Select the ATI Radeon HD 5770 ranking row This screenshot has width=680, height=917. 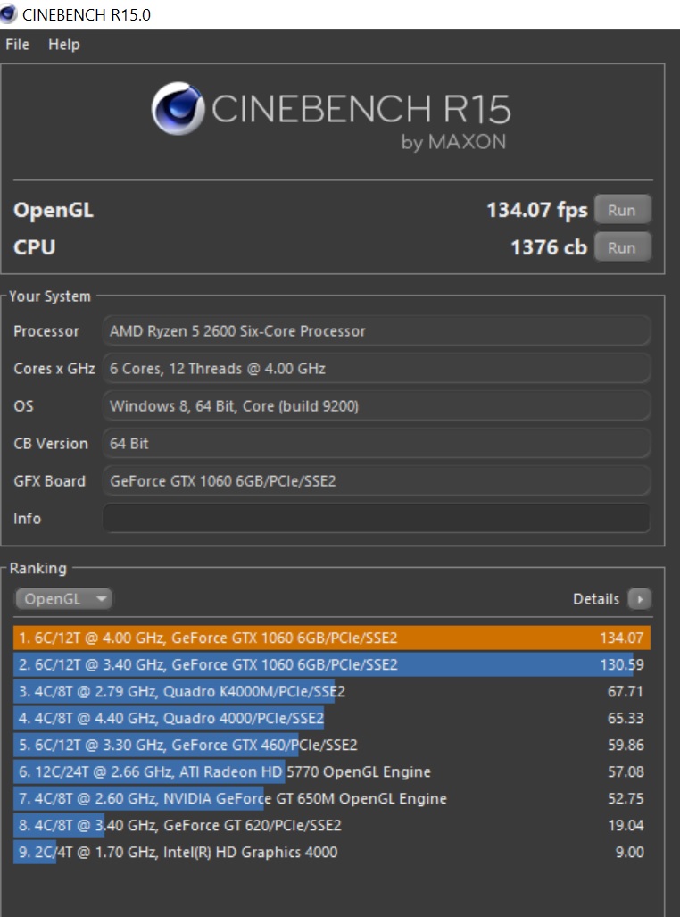coord(331,771)
